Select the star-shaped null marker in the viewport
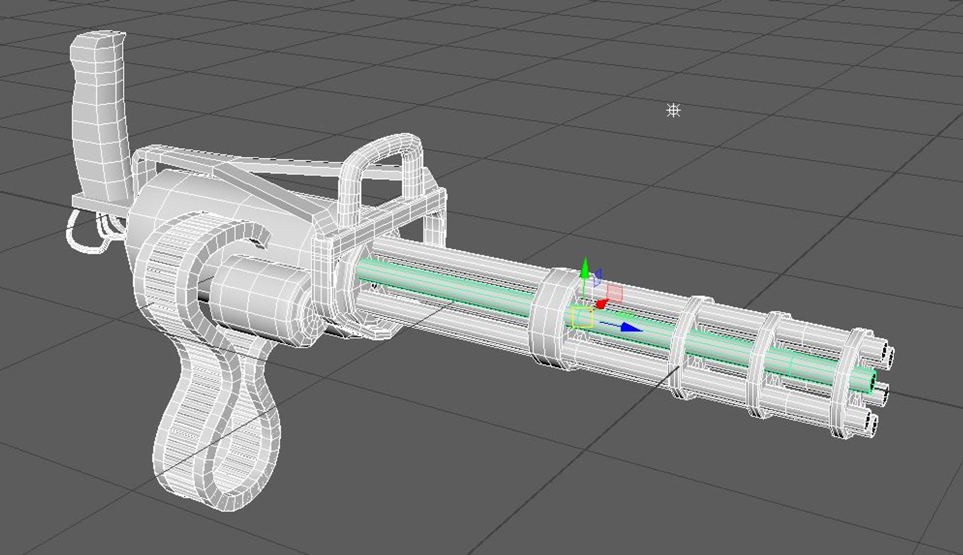 point(673,110)
